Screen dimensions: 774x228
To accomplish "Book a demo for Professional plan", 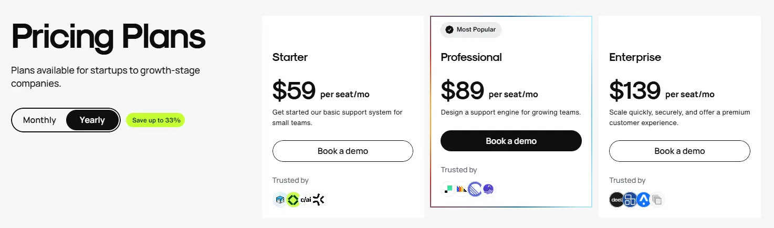I will (511, 141).
